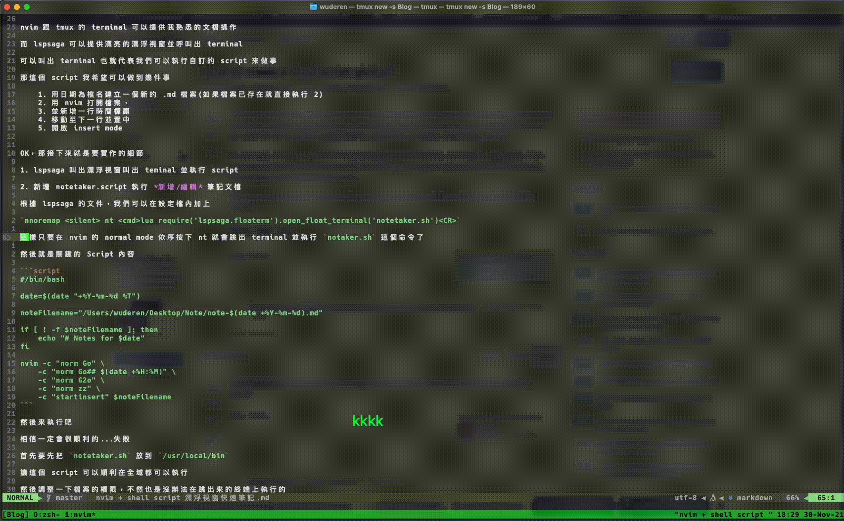This screenshot has height=521, width=844.
Task: Click the master git branch indicator
Action: coord(65,498)
